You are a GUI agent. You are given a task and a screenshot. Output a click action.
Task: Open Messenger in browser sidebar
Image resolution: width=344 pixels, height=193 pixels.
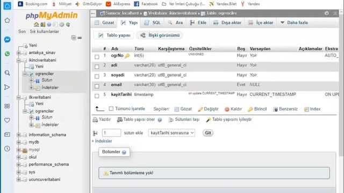click(7, 40)
